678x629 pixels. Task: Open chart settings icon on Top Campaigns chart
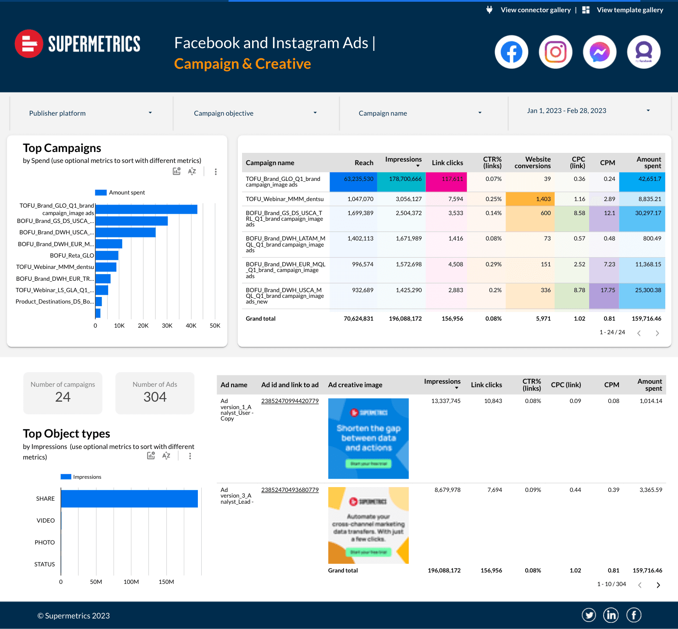176,171
